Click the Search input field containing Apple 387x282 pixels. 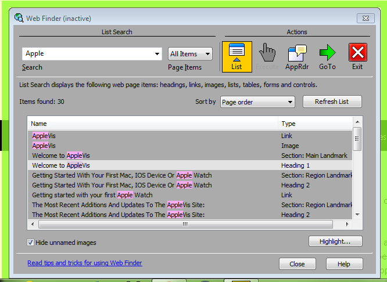(x=87, y=54)
